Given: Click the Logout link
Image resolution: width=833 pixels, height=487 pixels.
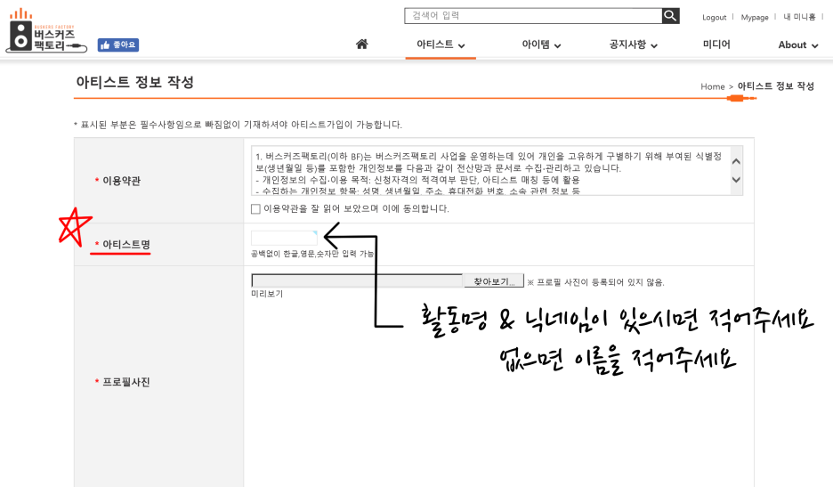Looking at the screenshot, I should pos(714,18).
